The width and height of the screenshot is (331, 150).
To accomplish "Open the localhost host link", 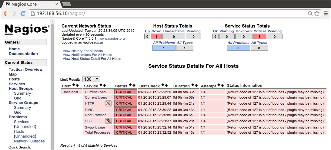I will tap(71, 92).
